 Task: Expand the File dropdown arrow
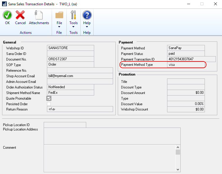click(x=59, y=27)
